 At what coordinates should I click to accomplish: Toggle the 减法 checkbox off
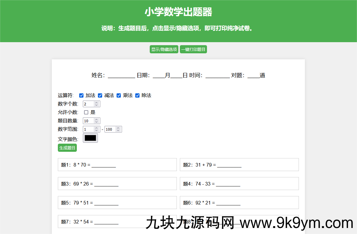100,95
